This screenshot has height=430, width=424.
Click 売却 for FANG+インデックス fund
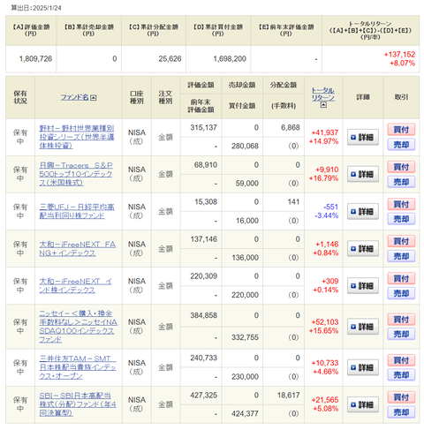click(401, 256)
